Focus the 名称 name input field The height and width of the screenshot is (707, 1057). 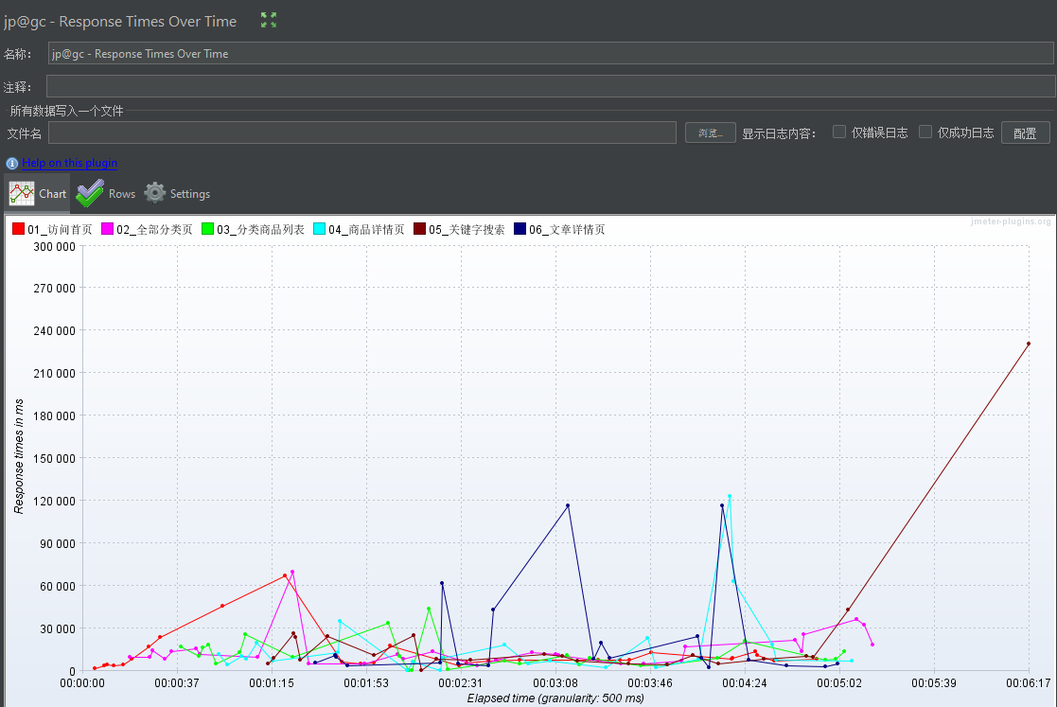pos(551,53)
